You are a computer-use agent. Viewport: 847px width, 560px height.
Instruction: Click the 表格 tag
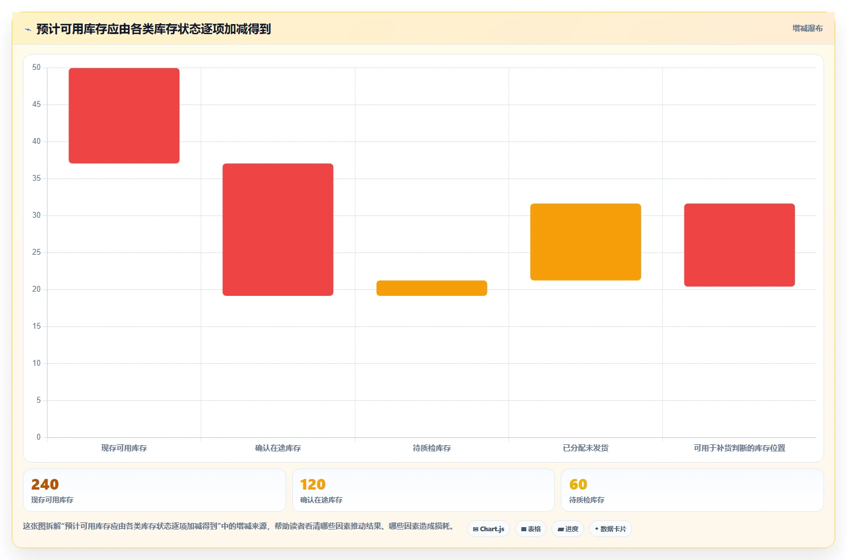click(x=531, y=529)
